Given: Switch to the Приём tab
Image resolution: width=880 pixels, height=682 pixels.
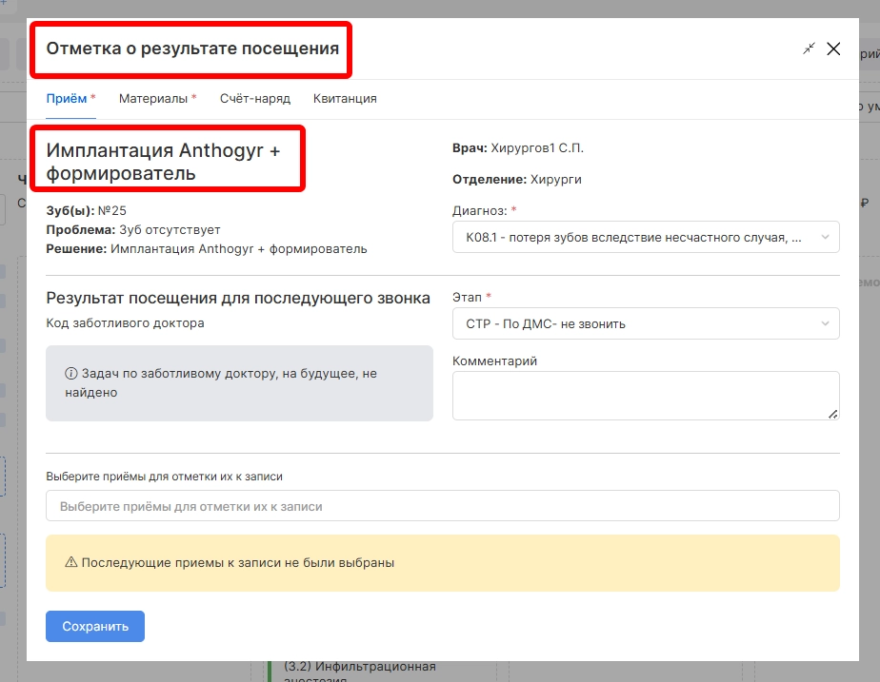Looking at the screenshot, I should (x=67, y=98).
